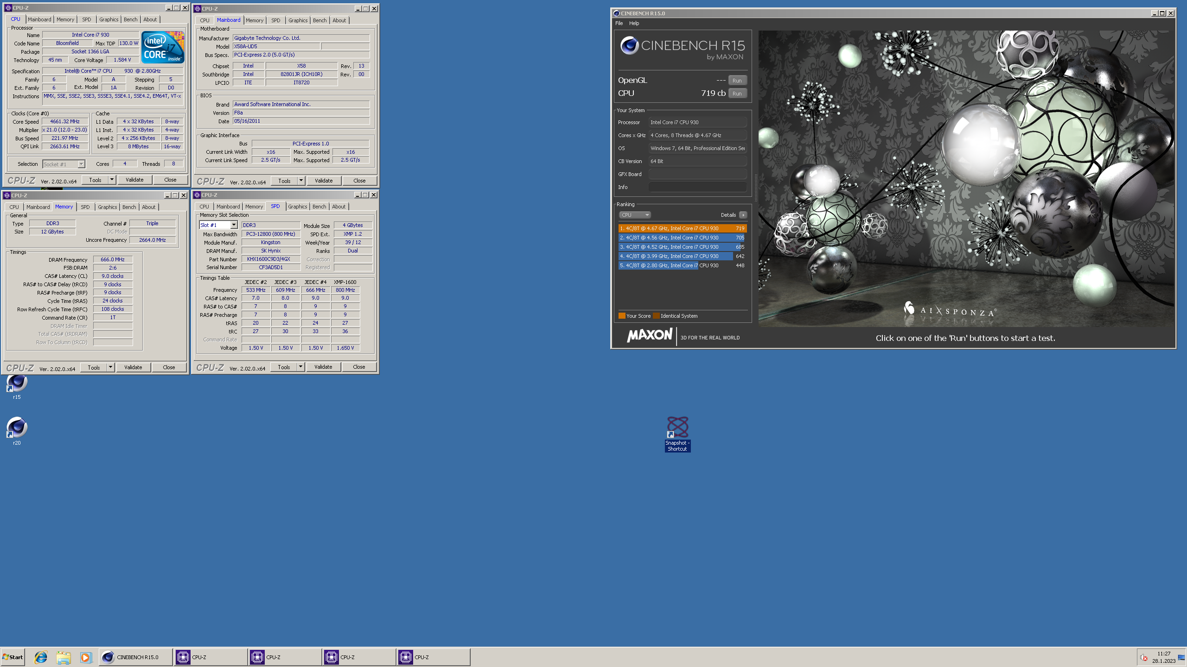Open the Slot #1 memory slot dropdown
The height and width of the screenshot is (667, 1187).
[x=218, y=225]
